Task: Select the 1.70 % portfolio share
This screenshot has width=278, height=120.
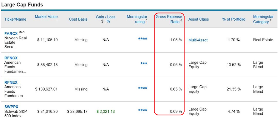Action: pos(234,40)
